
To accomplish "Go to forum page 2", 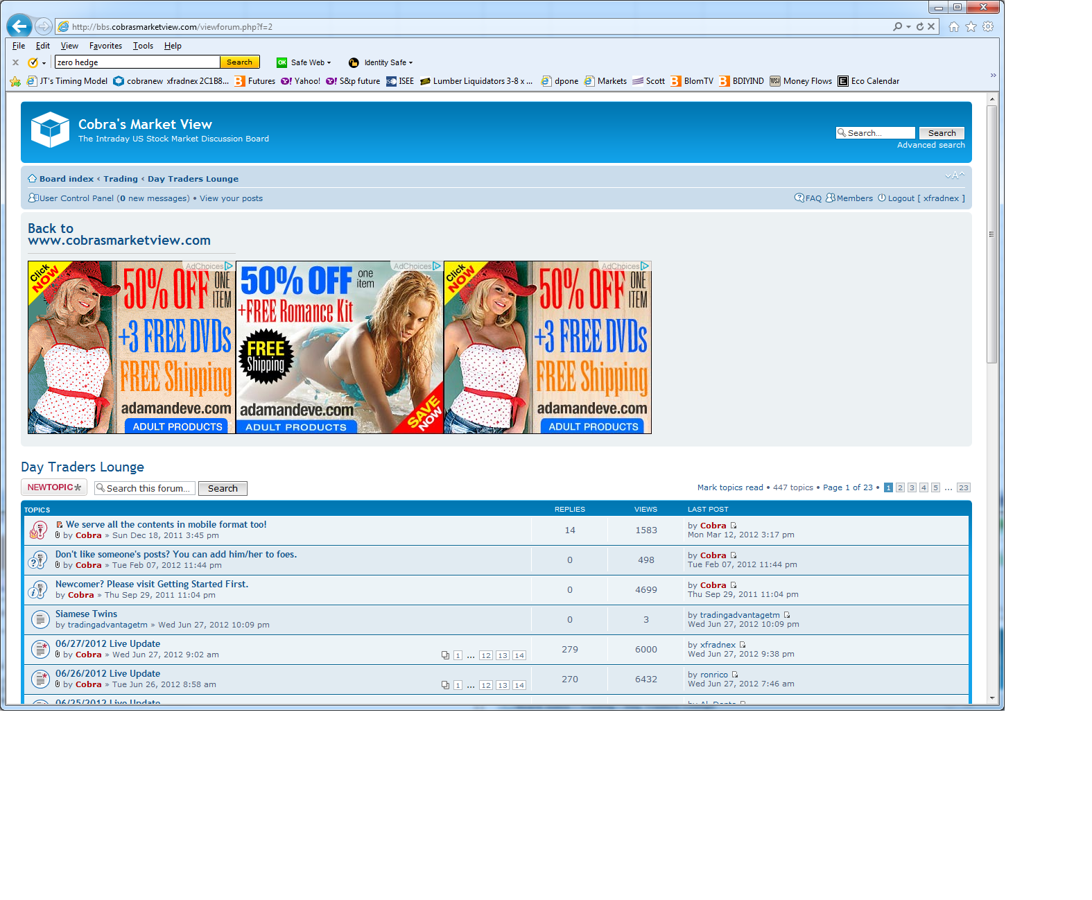I will [900, 487].
